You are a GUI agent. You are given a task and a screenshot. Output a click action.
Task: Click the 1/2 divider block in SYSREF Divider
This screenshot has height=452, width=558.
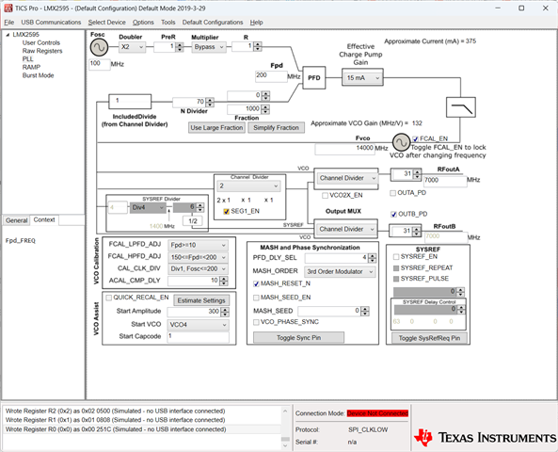(193, 221)
